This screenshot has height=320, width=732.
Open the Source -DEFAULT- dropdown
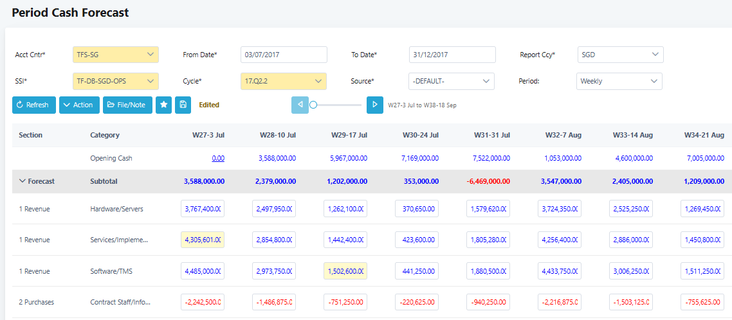point(452,81)
